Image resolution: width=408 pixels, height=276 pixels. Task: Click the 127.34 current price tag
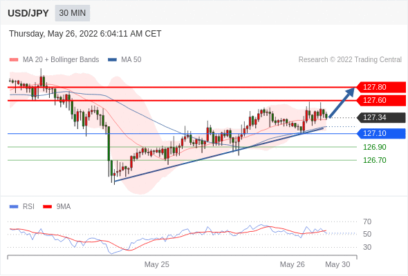click(x=380, y=117)
